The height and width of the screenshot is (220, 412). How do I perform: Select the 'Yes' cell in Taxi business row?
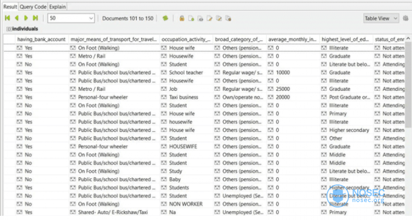pyautogui.click(x=42, y=97)
